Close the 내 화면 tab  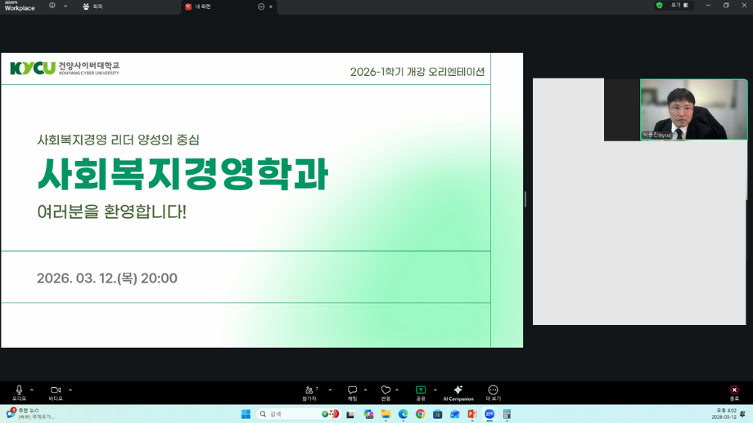click(271, 7)
